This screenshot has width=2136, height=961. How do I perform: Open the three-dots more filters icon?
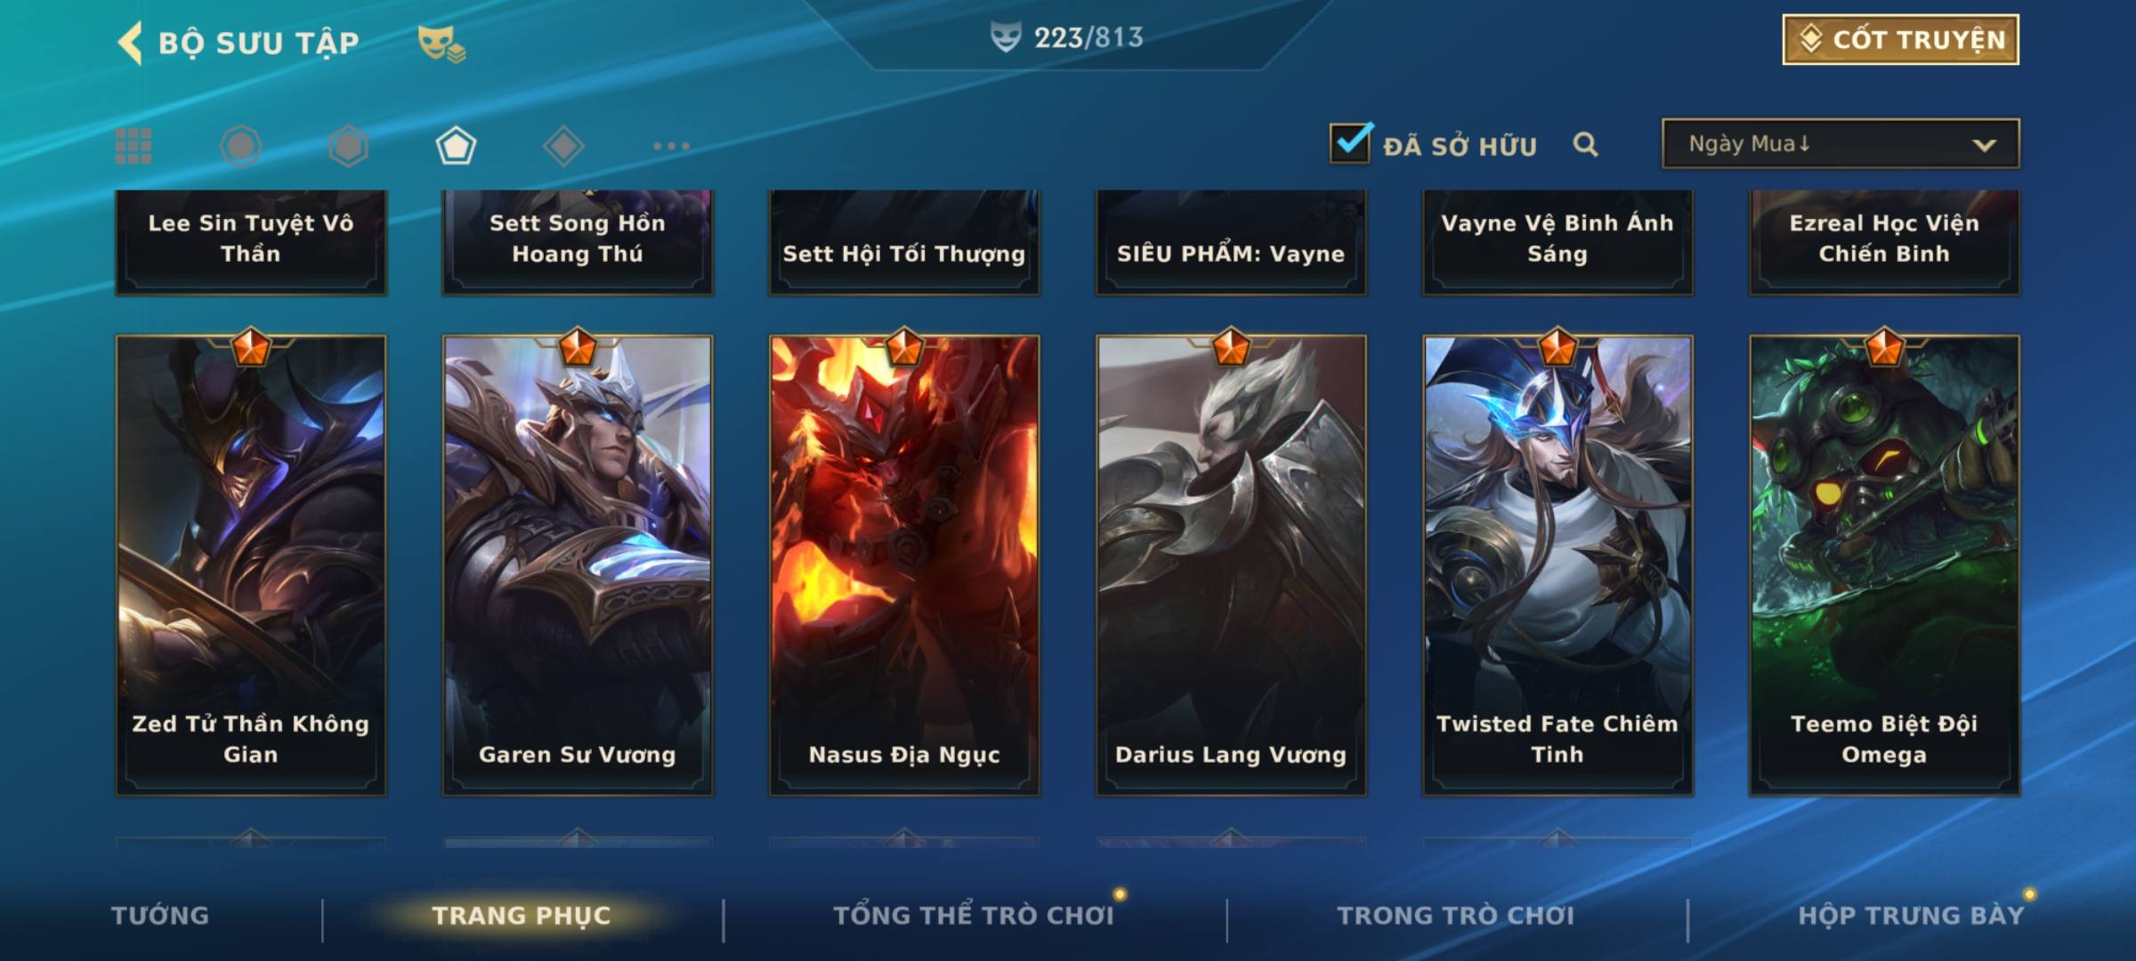[671, 146]
